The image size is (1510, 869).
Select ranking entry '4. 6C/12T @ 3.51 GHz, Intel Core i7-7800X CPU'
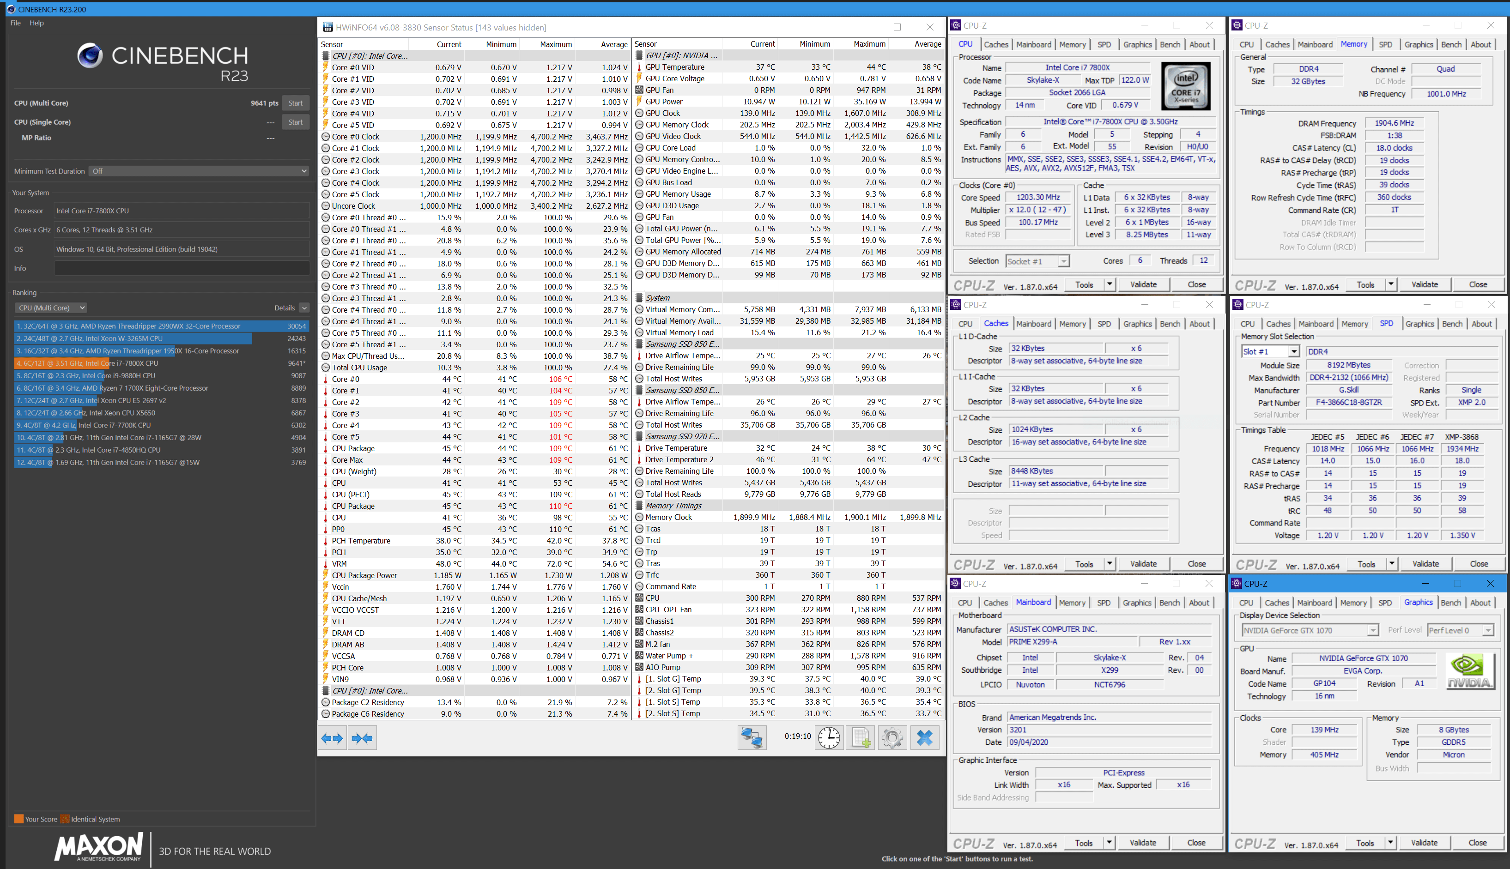[x=161, y=363]
